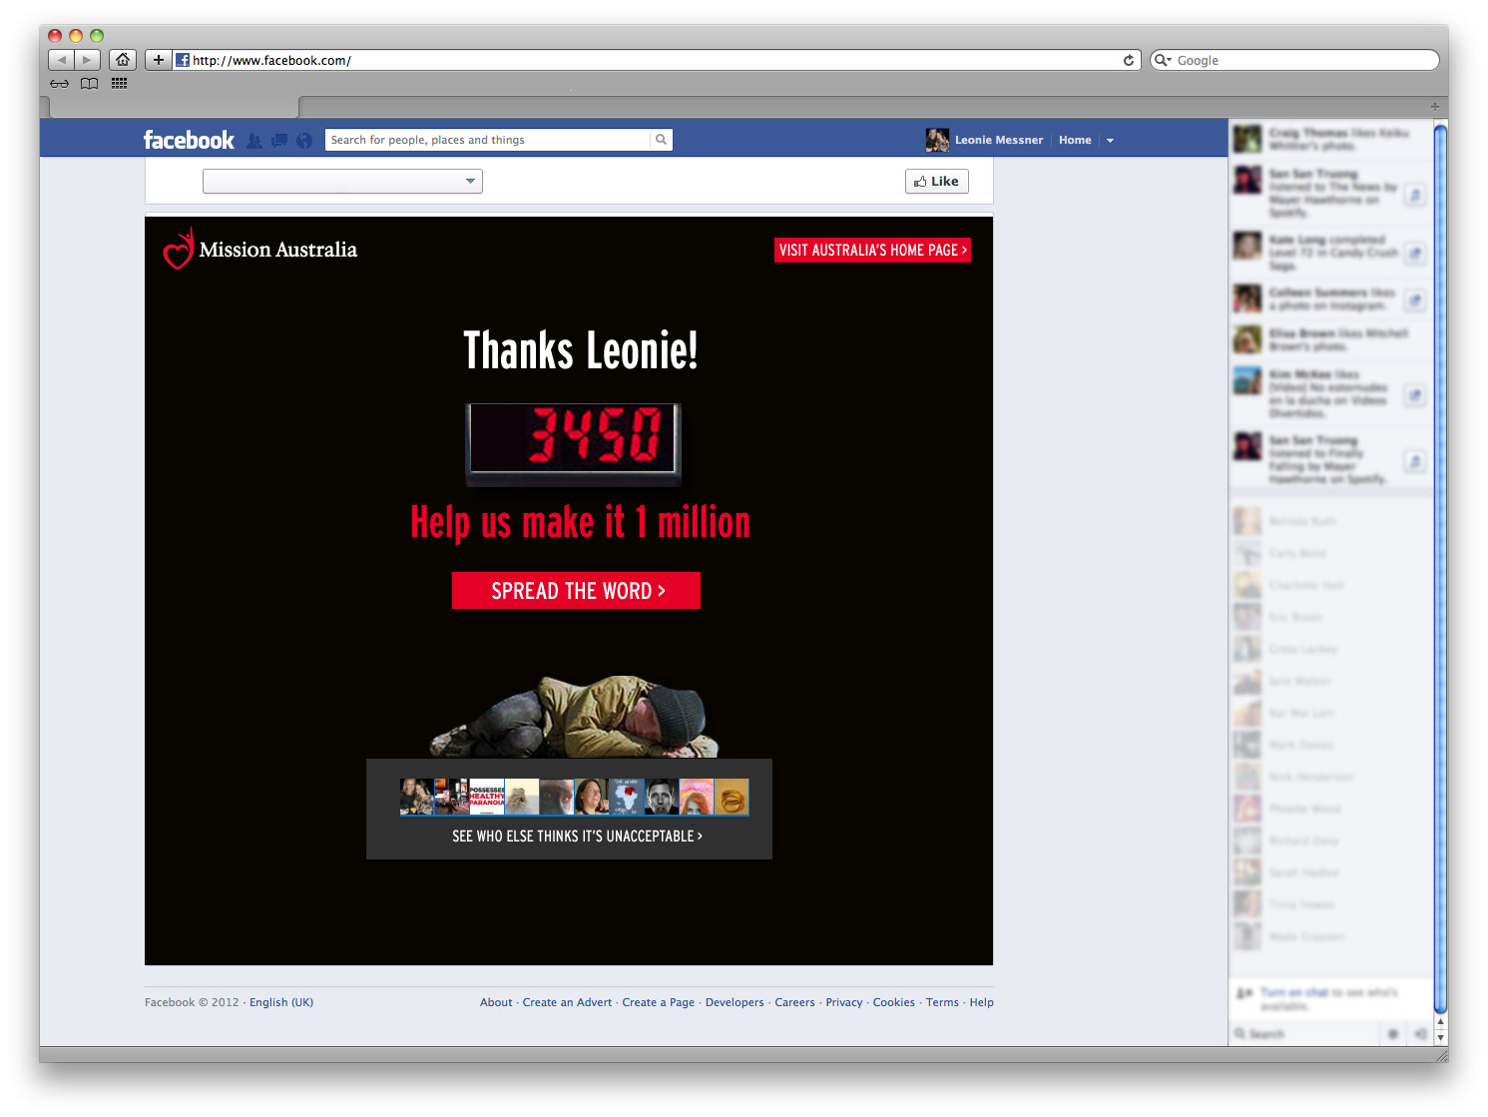This screenshot has height=1117, width=1488.
Task: Click Help us make it 1 million text
Action: point(580,522)
